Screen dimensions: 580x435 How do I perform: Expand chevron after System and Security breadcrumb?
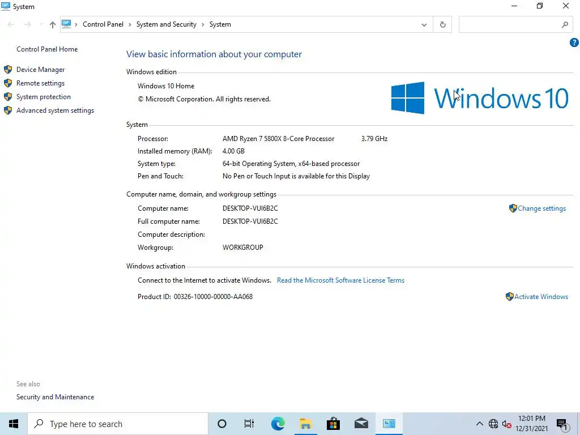click(x=203, y=24)
